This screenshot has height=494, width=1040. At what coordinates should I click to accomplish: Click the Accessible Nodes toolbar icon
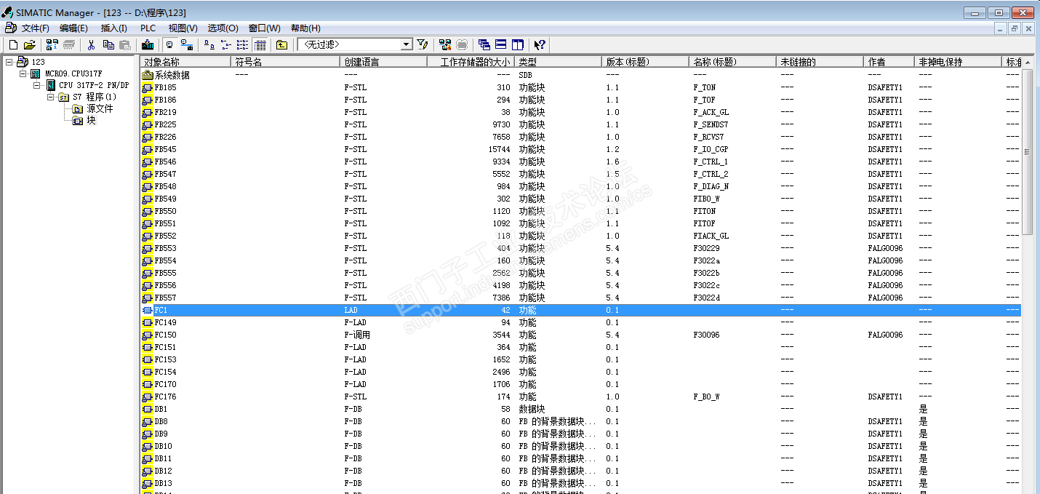click(52, 44)
